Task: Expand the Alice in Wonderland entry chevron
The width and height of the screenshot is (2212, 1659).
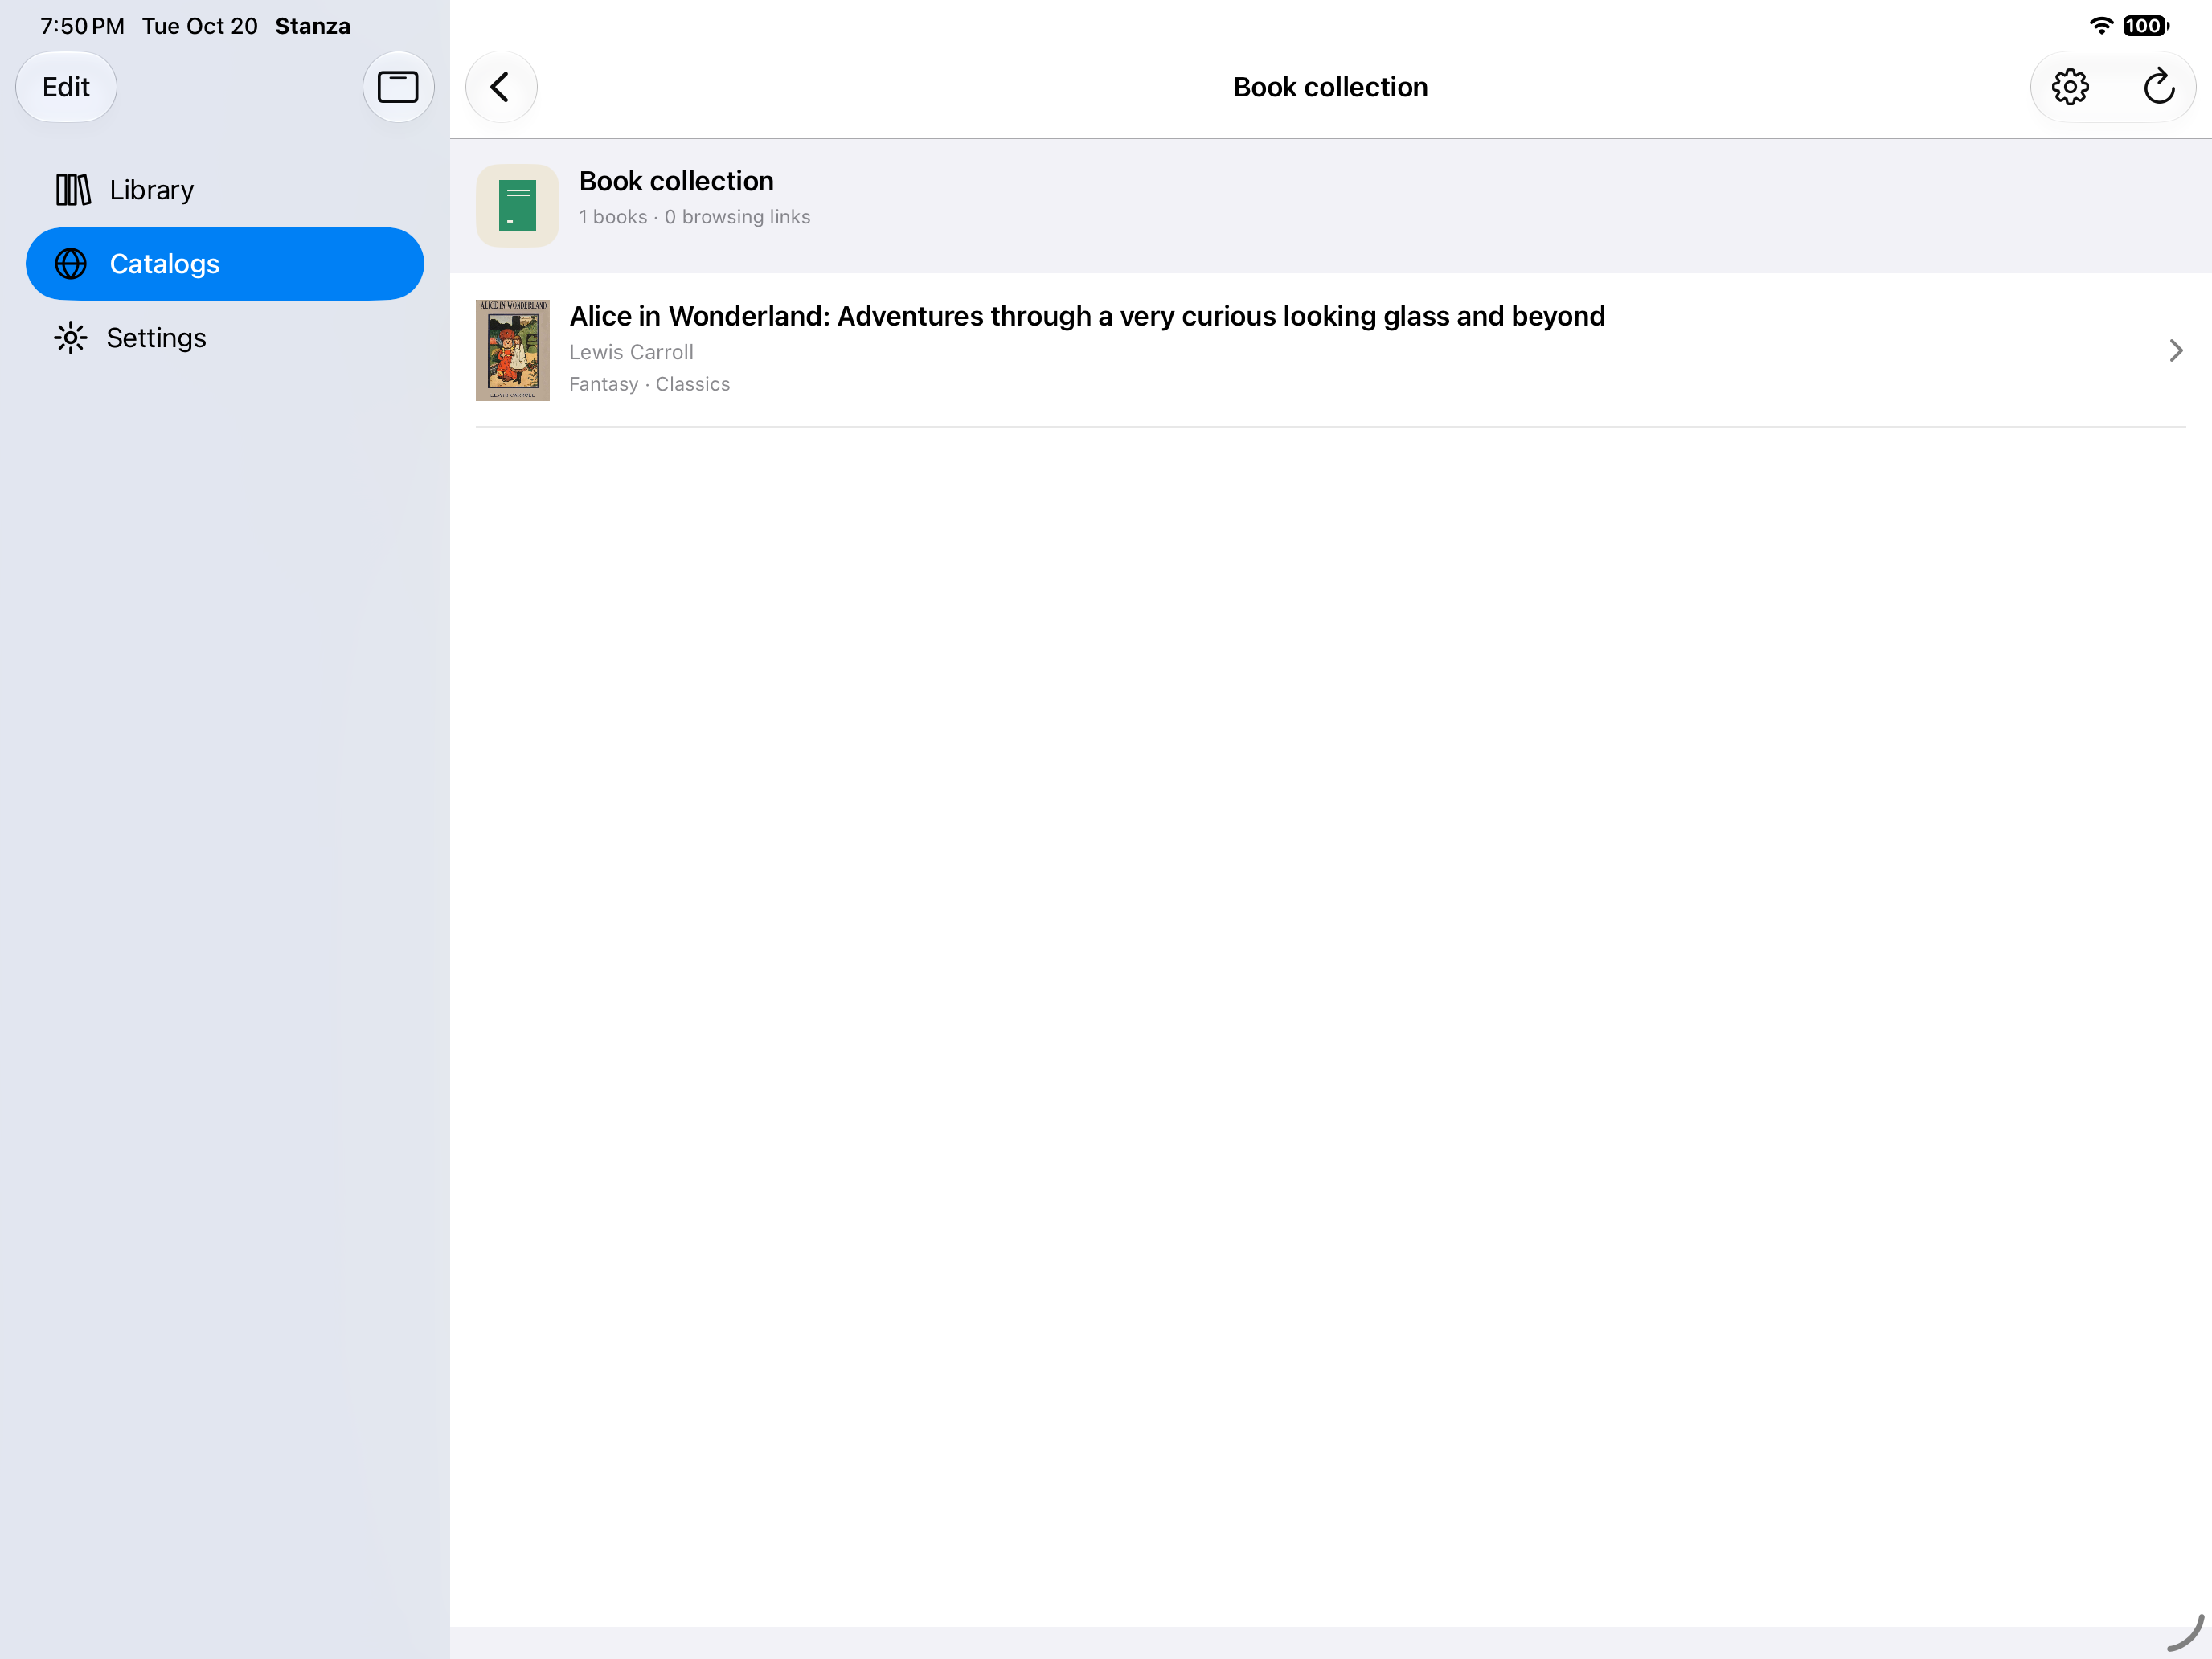Action: pos(2175,350)
